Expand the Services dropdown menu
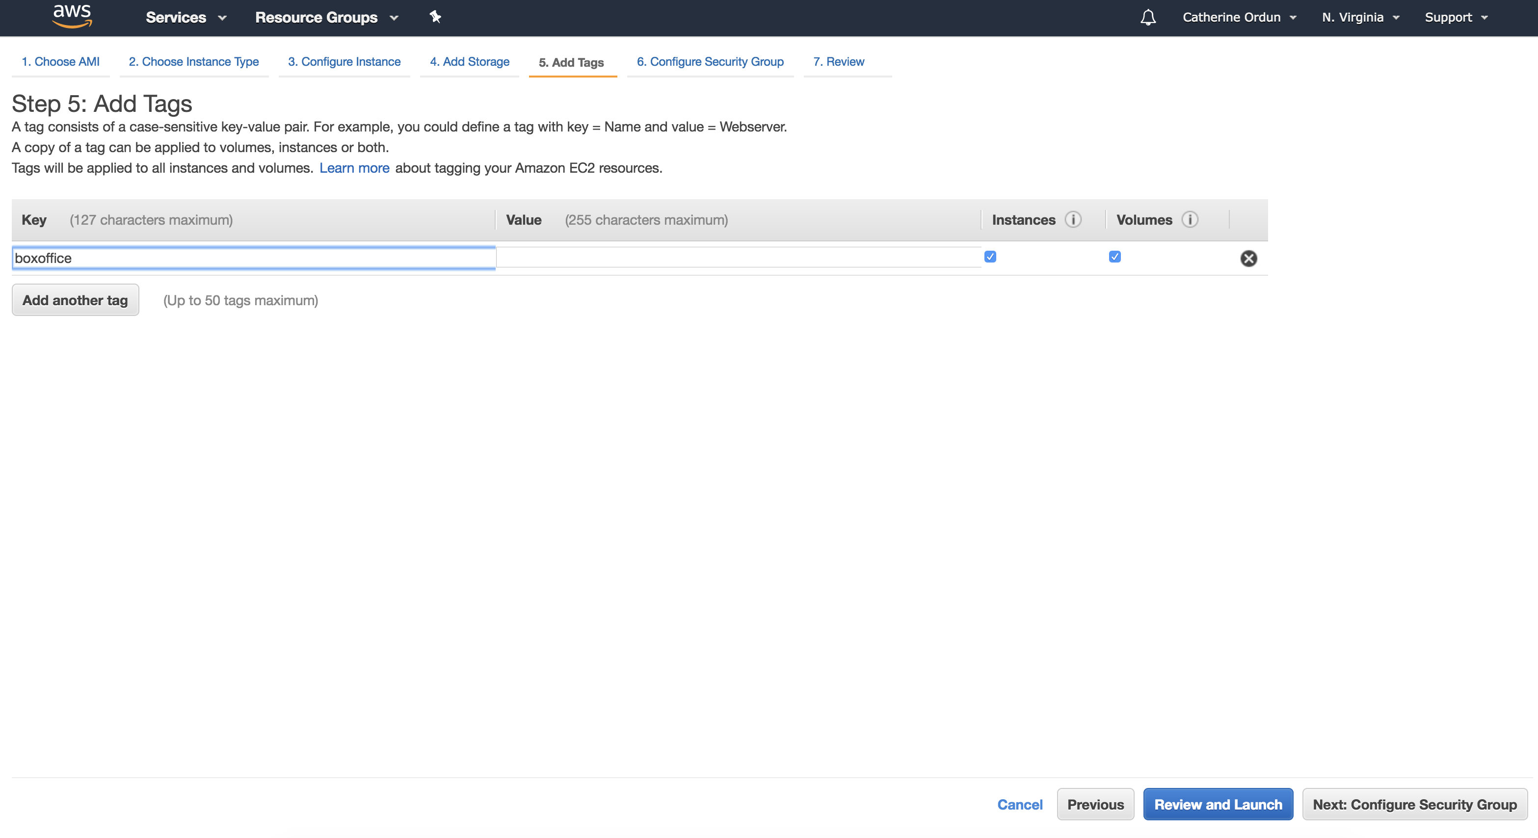 click(x=186, y=17)
